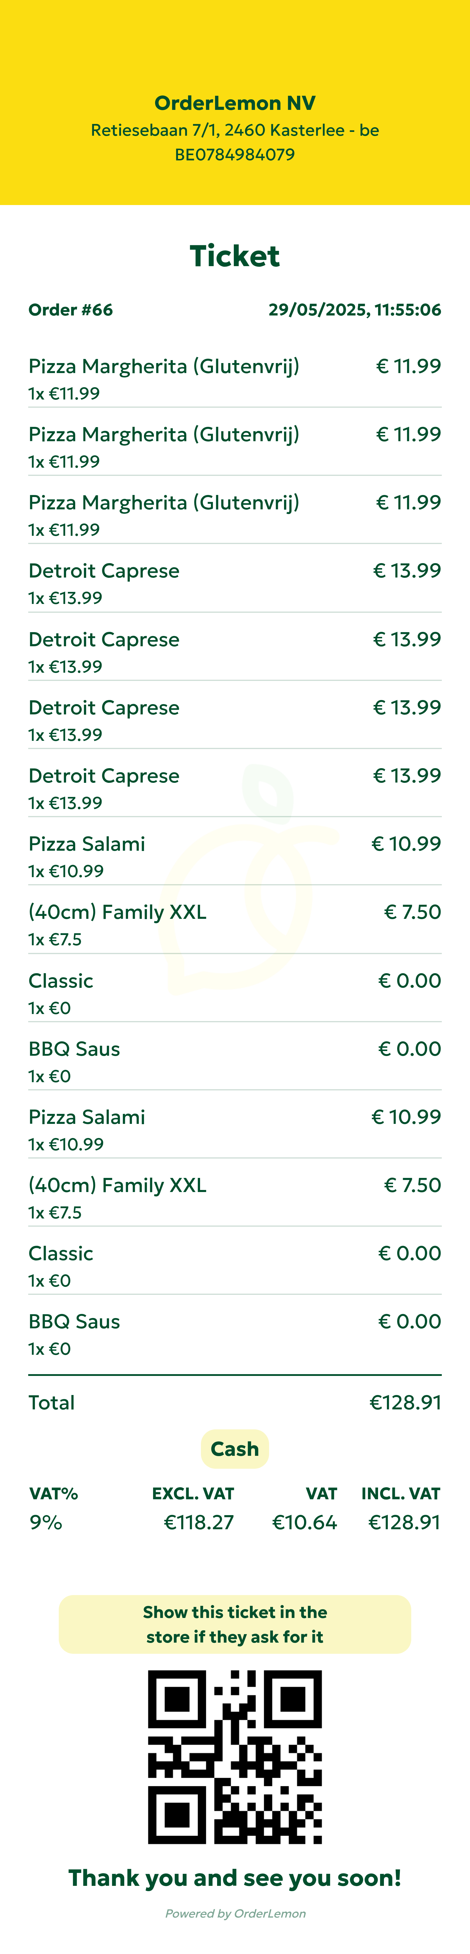The image size is (470, 1954).
Task: Select the 9% VAT rate value
Action: point(46,1522)
